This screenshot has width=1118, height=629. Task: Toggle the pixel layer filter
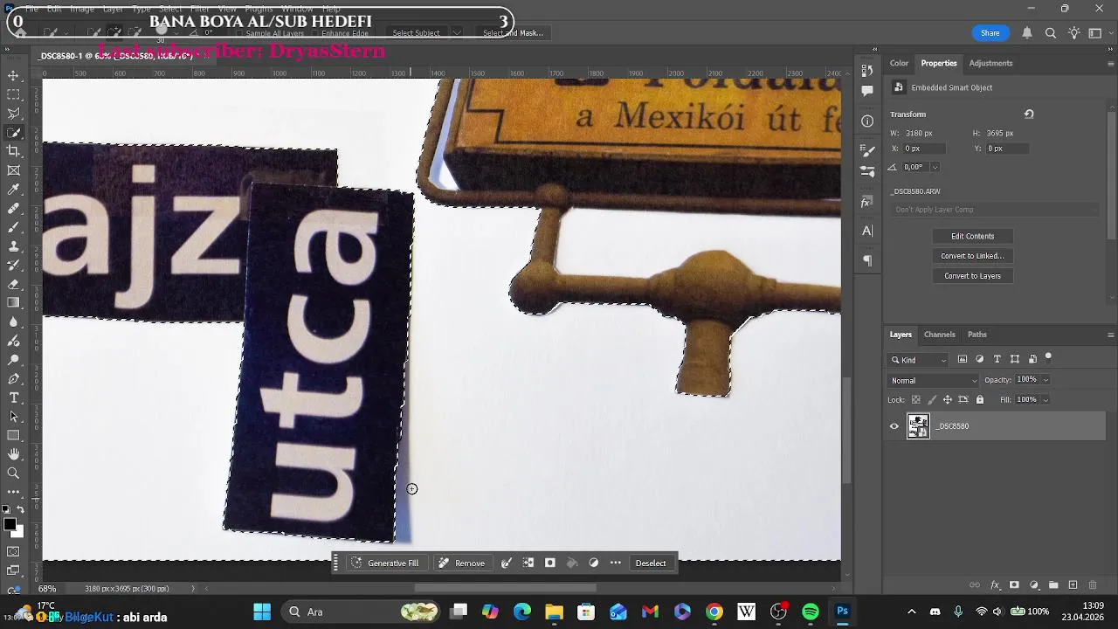pos(963,359)
